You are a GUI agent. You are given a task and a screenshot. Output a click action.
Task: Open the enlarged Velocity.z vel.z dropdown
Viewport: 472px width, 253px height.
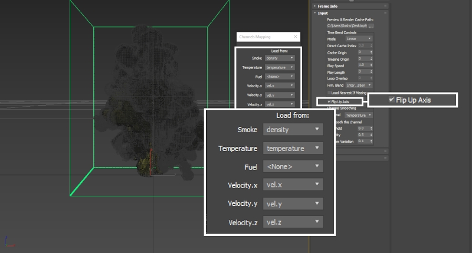[293, 222]
